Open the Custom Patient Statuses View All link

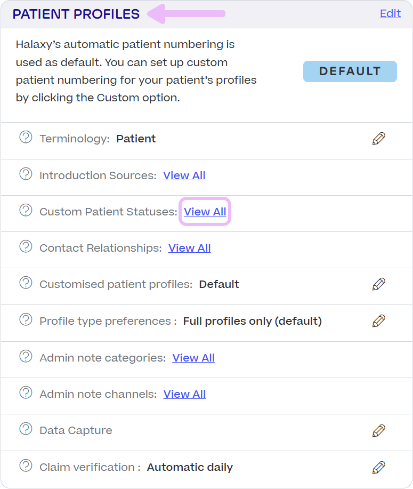(205, 212)
